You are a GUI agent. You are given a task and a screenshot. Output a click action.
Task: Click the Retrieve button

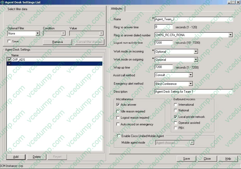coord(57,42)
